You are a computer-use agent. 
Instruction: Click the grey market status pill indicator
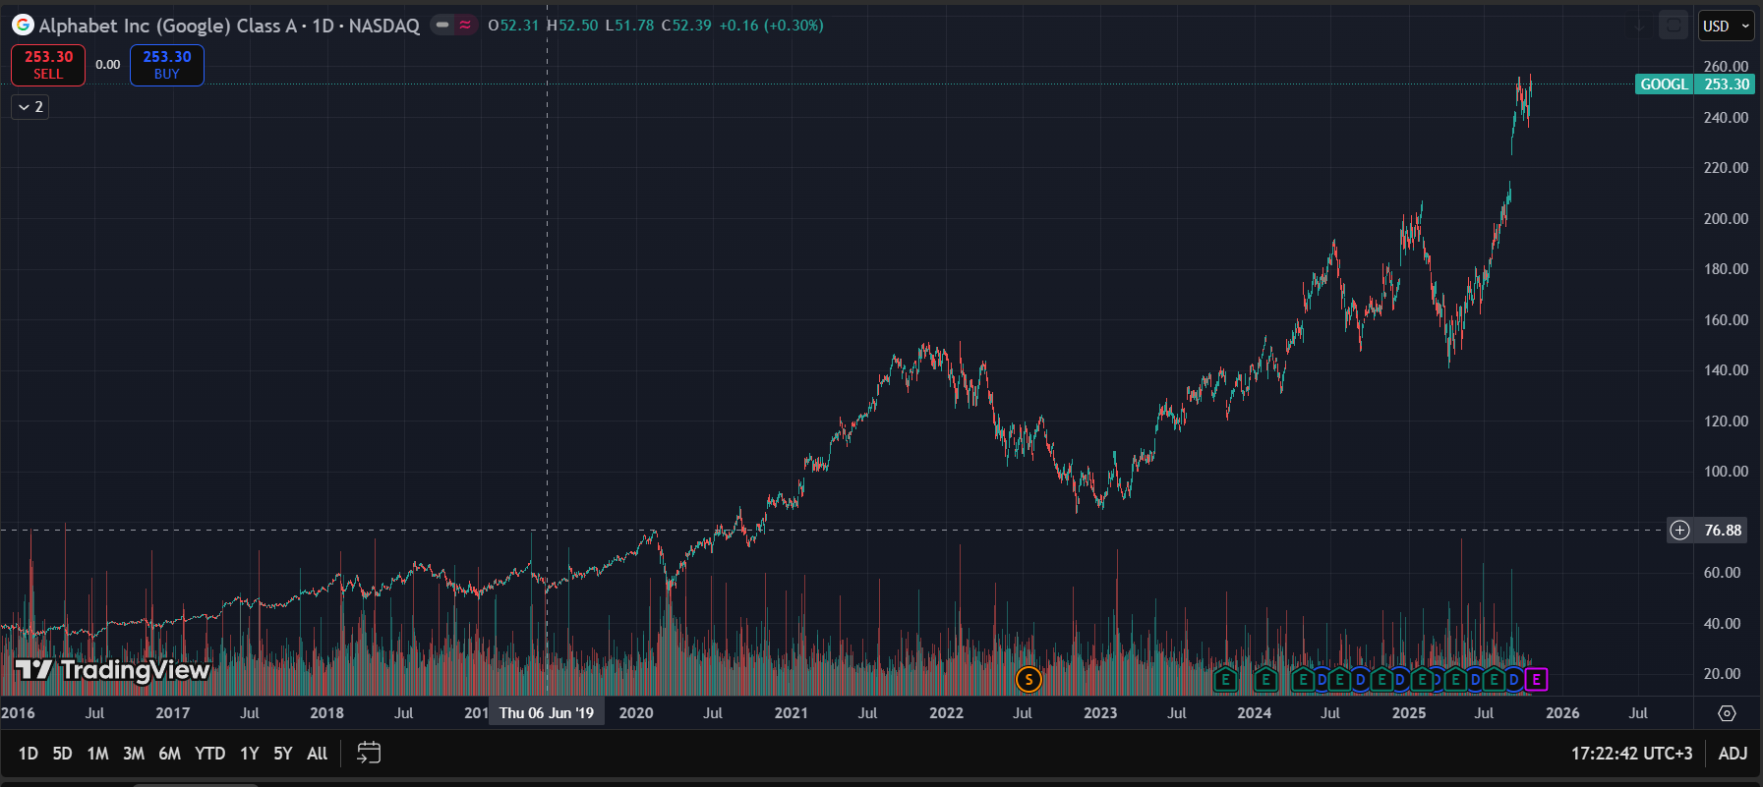pos(442,26)
